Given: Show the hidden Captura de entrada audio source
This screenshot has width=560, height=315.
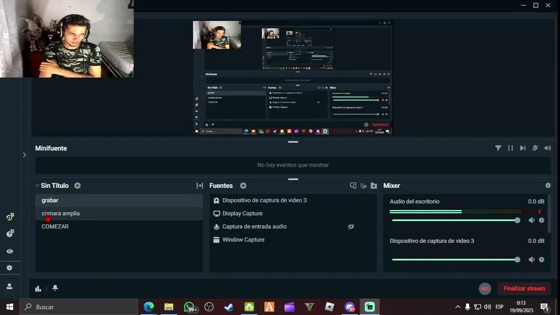Looking at the screenshot, I should coord(351,227).
